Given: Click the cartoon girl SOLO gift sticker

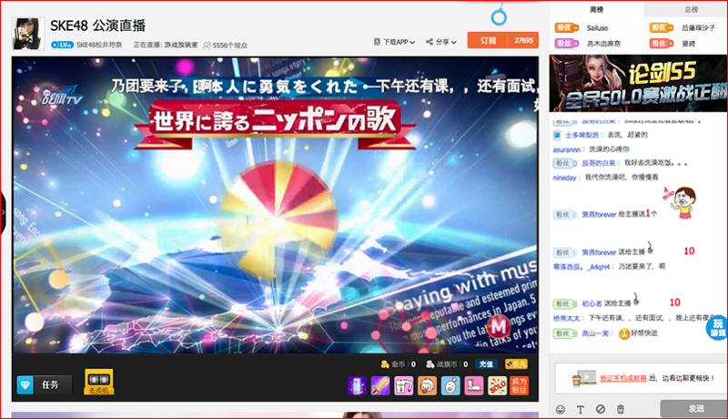Looking at the screenshot, I should 681,203.
